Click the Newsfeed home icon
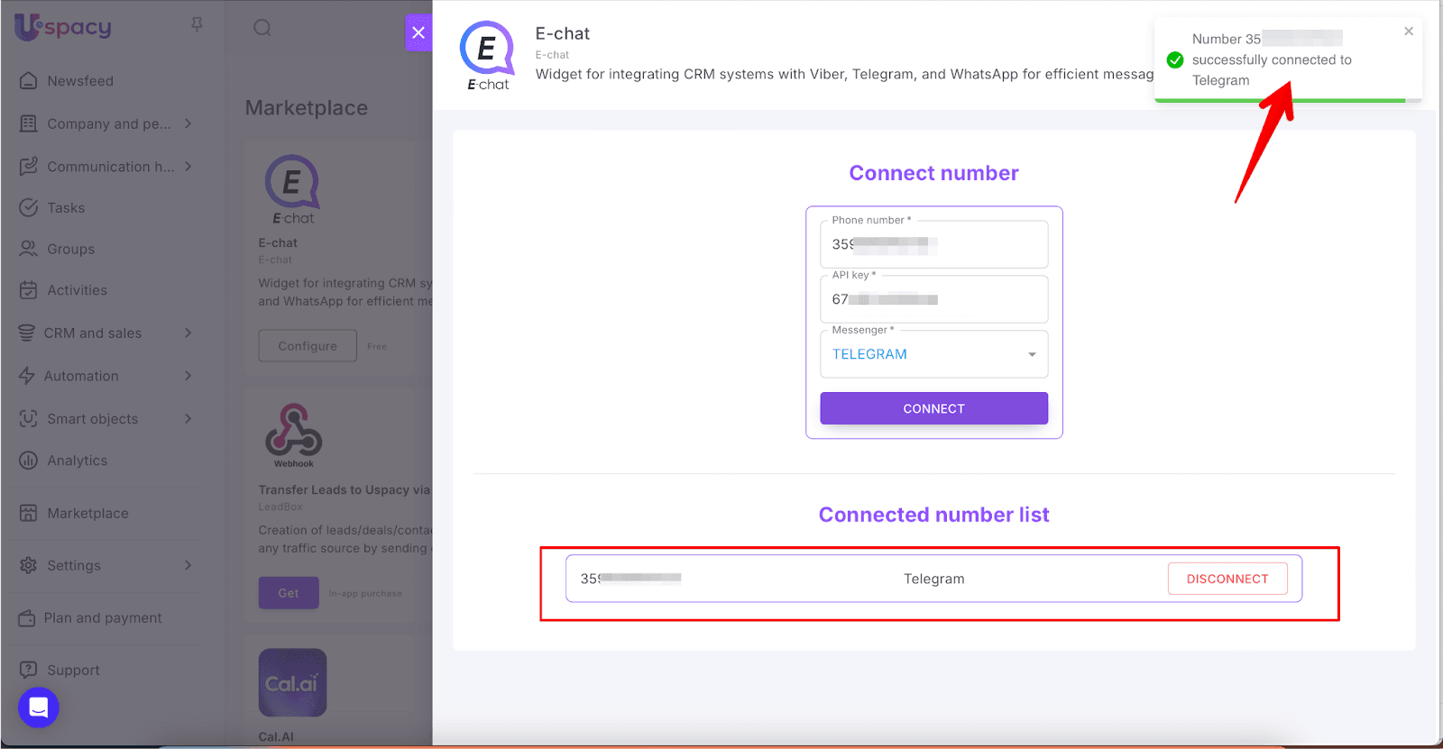 point(29,81)
